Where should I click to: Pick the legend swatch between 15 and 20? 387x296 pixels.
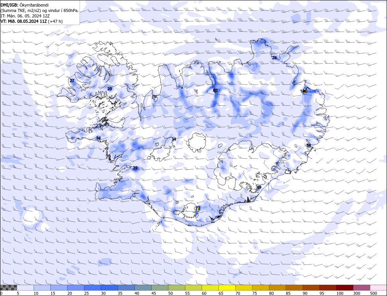59,287
